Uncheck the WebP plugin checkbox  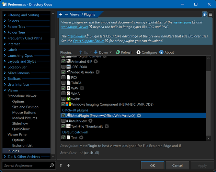[x=64, y=99]
